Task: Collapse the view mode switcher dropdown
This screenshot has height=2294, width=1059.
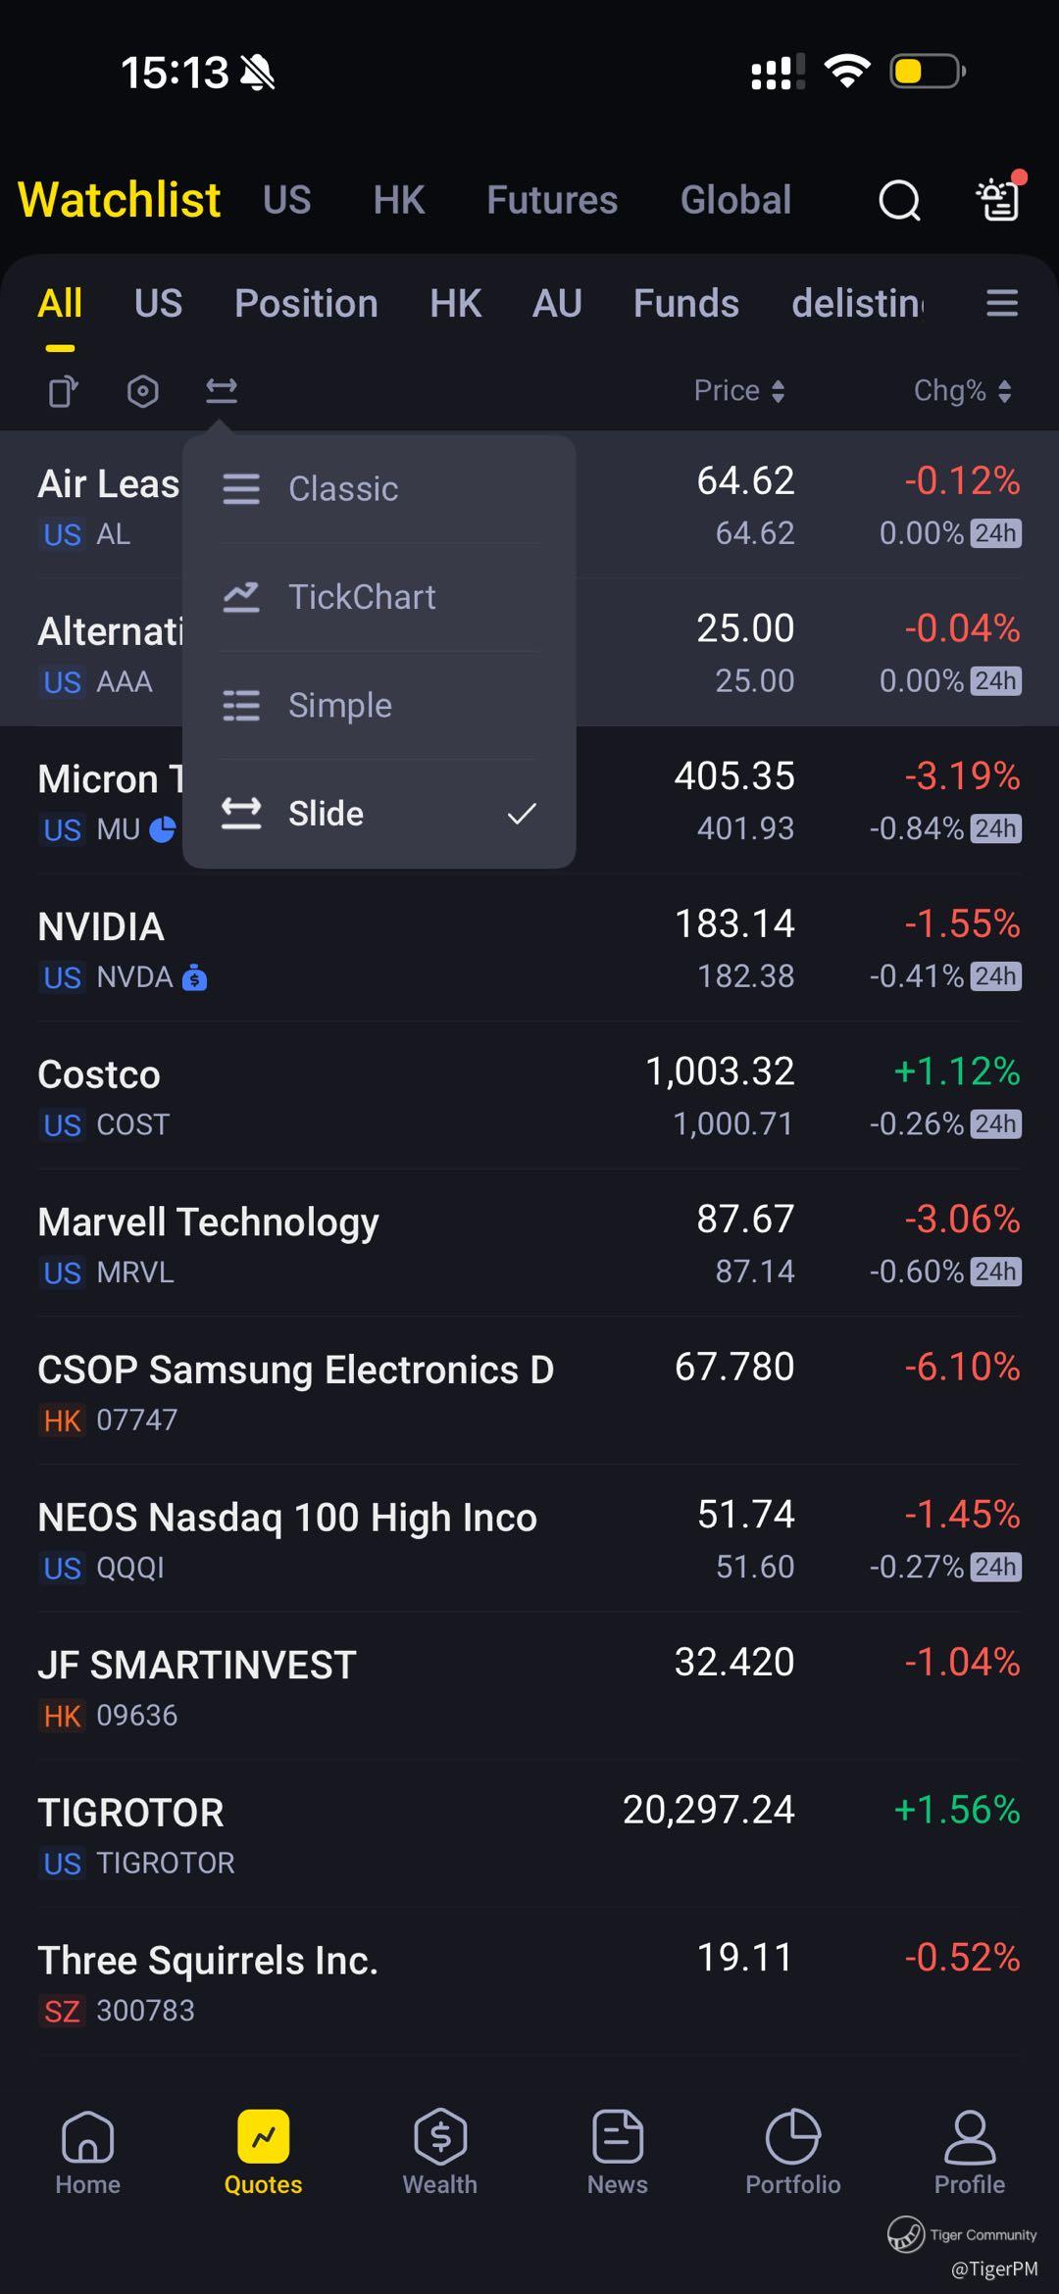Action: coord(222,391)
